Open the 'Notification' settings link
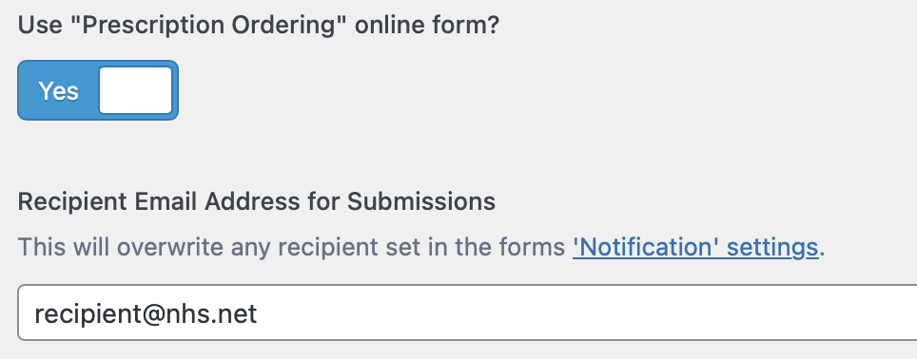Image resolution: width=917 pixels, height=359 pixels. point(695,248)
